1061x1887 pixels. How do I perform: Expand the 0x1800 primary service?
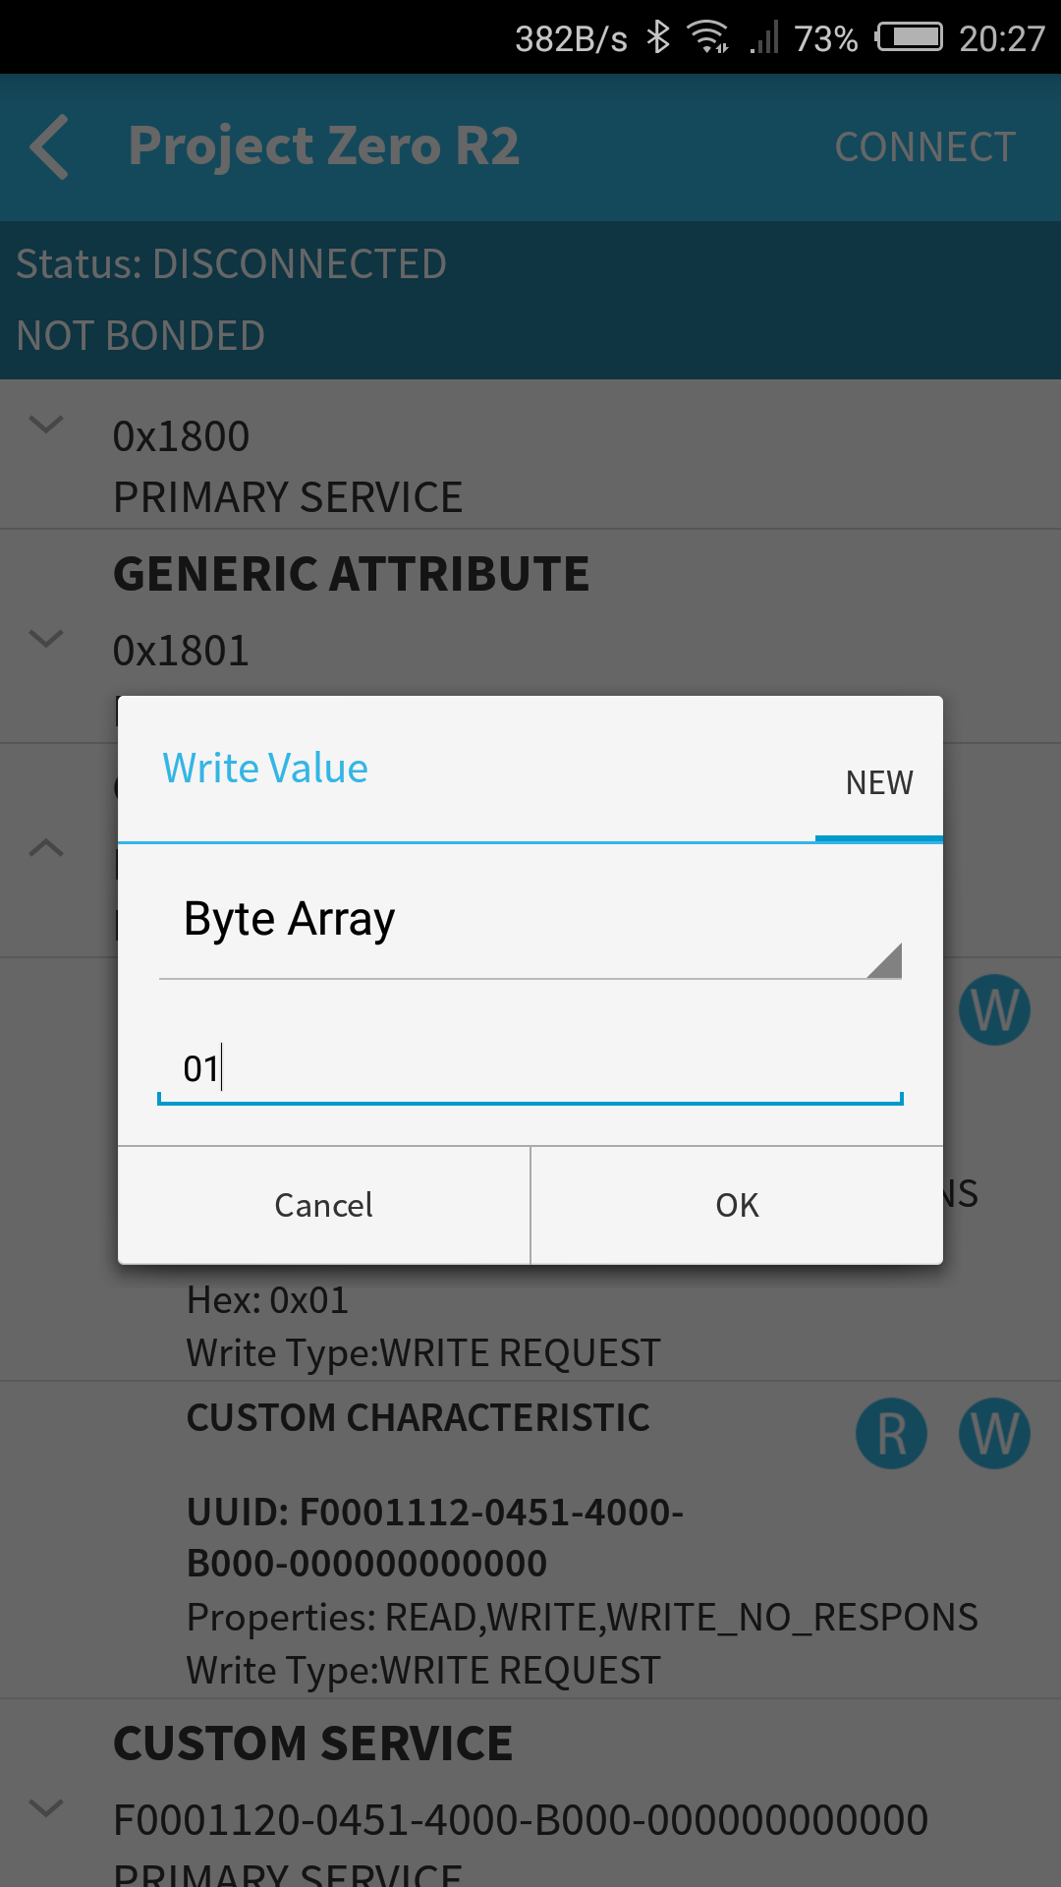46,425
